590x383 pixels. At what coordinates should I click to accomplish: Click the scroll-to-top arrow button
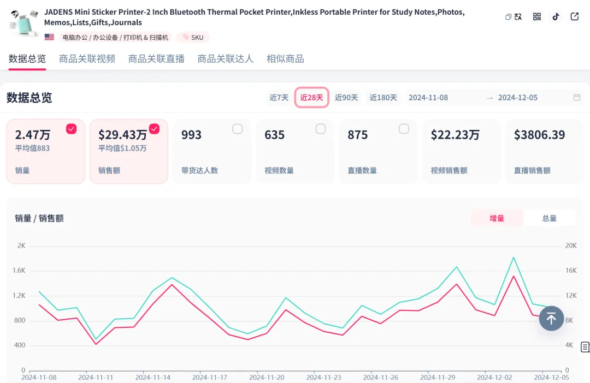click(551, 318)
